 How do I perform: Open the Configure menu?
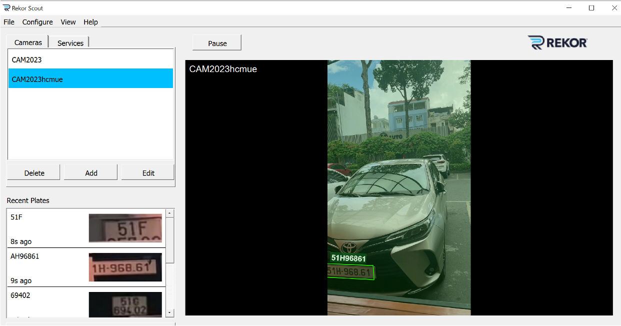(x=37, y=22)
